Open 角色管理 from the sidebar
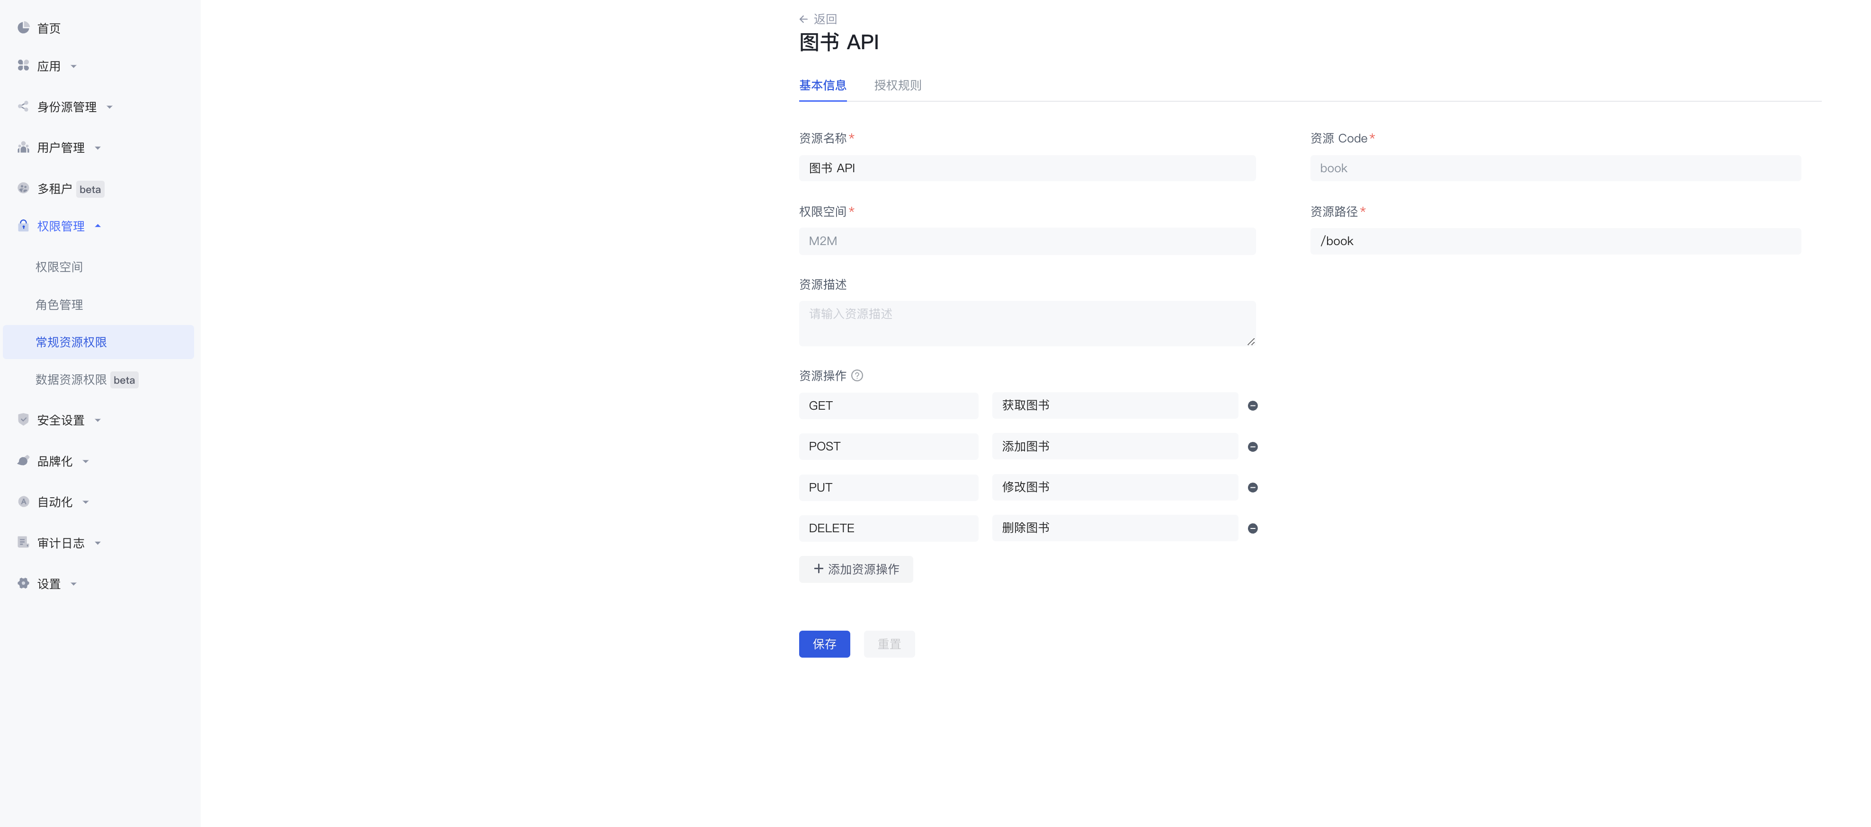The image size is (1871, 827). [x=59, y=304]
